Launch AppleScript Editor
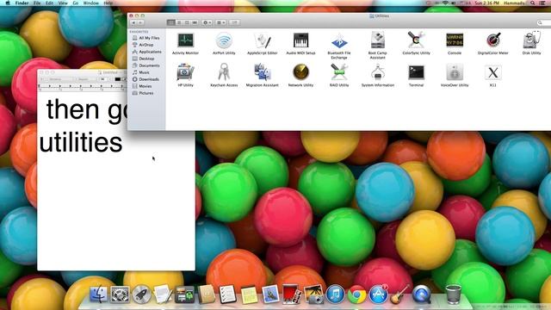Image resolution: width=551 pixels, height=310 pixels. click(x=263, y=43)
